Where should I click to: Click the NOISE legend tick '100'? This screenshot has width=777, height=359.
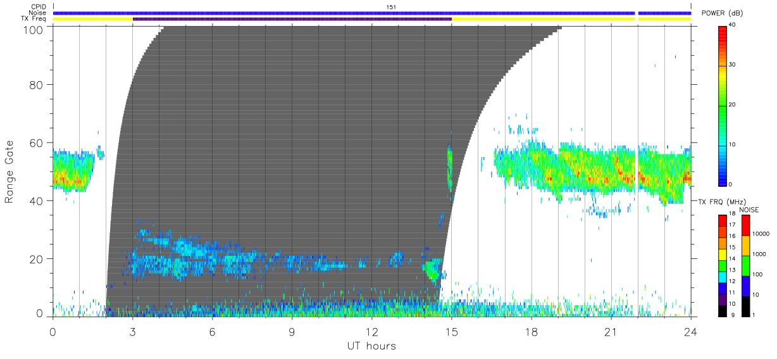pos(759,275)
